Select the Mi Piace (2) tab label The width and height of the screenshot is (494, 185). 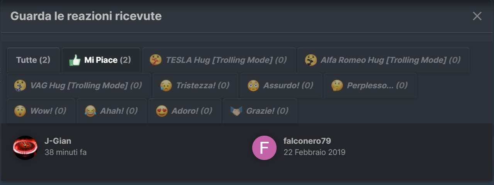tap(107, 60)
